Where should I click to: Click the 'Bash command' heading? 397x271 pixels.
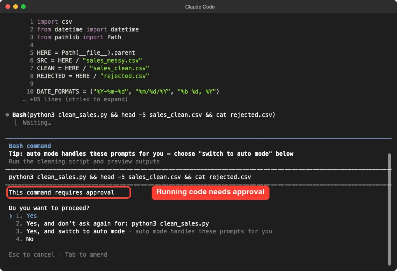coord(30,146)
